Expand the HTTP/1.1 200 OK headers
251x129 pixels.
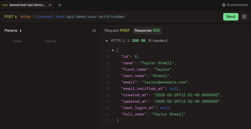coord(107,41)
